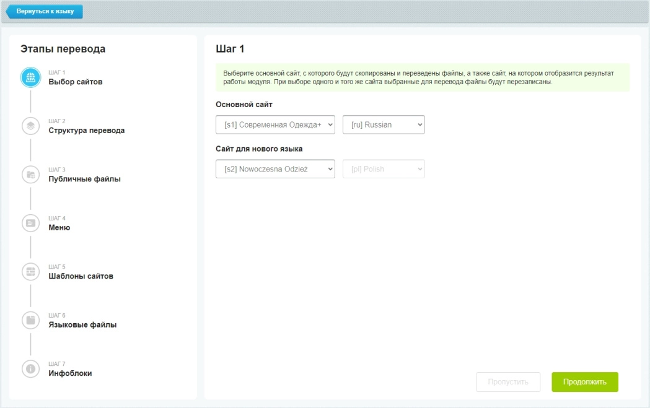Open the new language site dropdown [s2] Nowoczesna Odzież
Screen dimensions: 650x408
pos(275,169)
